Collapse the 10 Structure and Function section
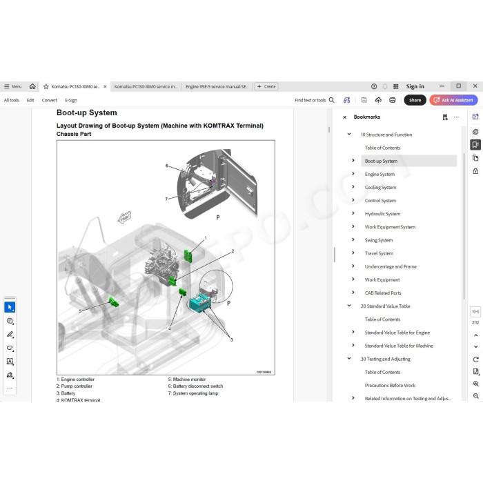The width and height of the screenshot is (483, 483). pyautogui.click(x=349, y=134)
